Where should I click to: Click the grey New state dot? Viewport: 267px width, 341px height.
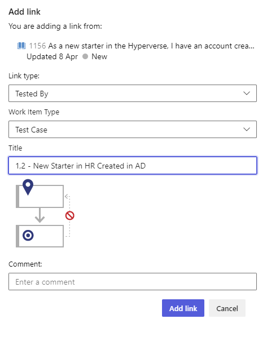(x=85, y=56)
